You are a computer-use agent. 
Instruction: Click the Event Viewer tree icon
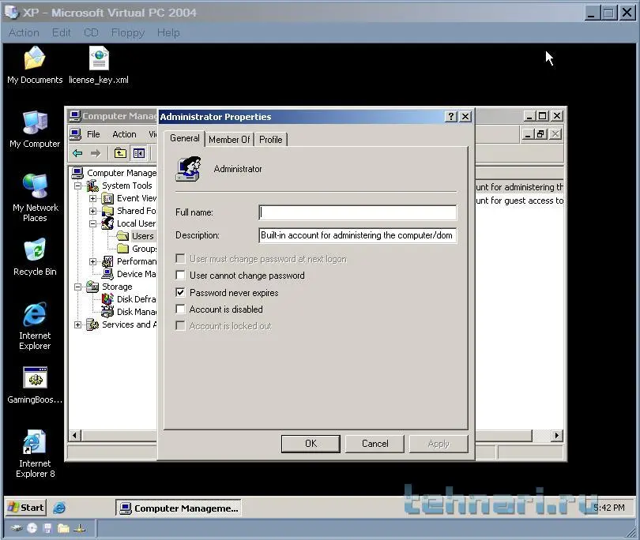(x=107, y=199)
